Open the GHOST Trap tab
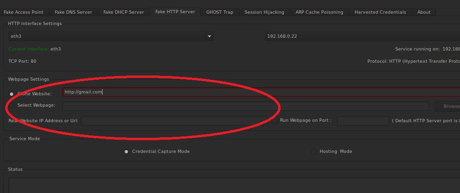The height and width of the screenshot is (193, 460). (x=220, y=12)
